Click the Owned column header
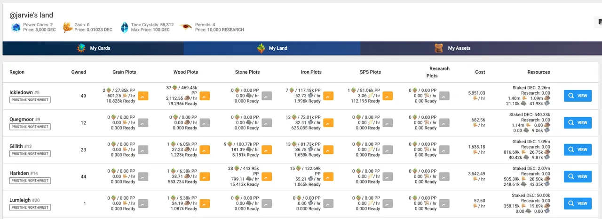Viewport: 602px width, 219px height. point(79,72)
